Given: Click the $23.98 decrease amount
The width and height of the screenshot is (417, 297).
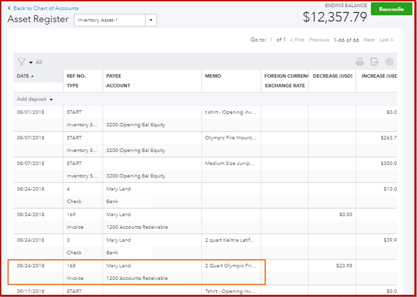Looking at the screenshot, I should pyautogui.click(x=344, y=266).
